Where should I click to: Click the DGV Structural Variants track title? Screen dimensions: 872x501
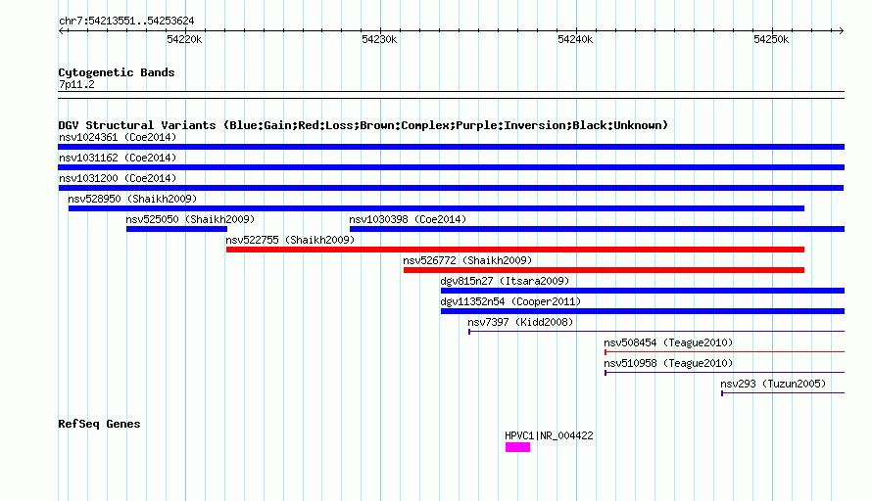pos(363,125)
